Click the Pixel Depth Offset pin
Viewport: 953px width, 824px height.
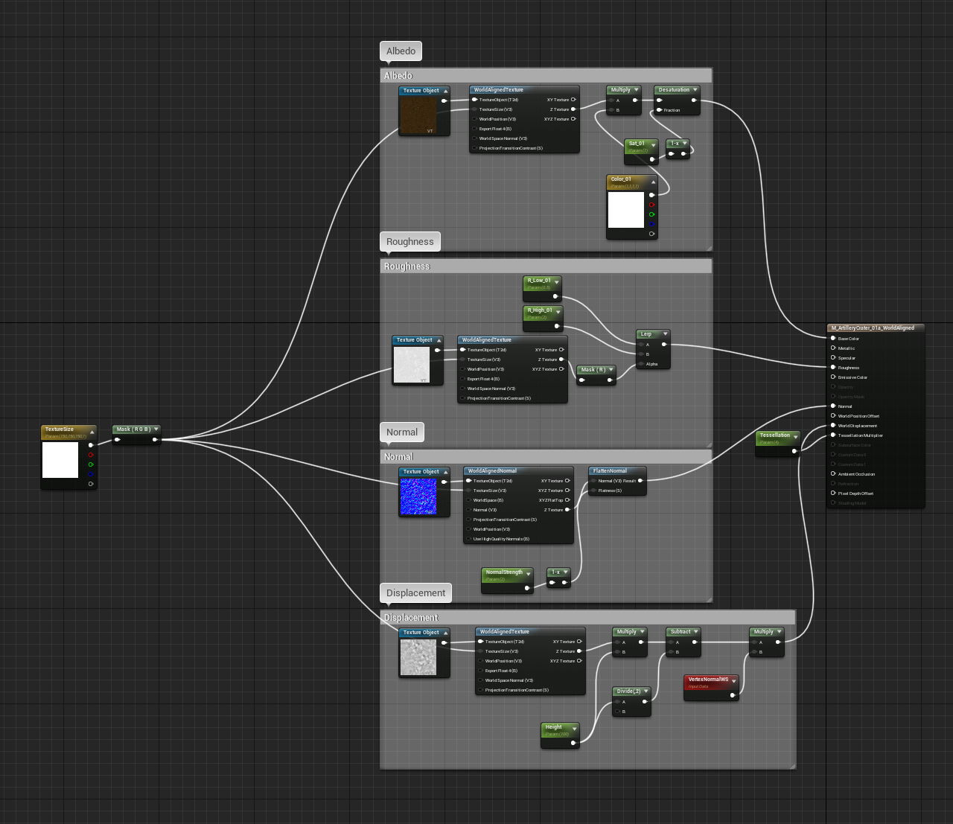833,493
